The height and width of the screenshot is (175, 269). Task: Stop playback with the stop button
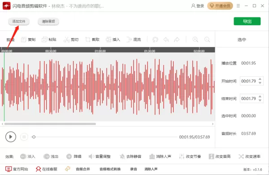(24, 137)
